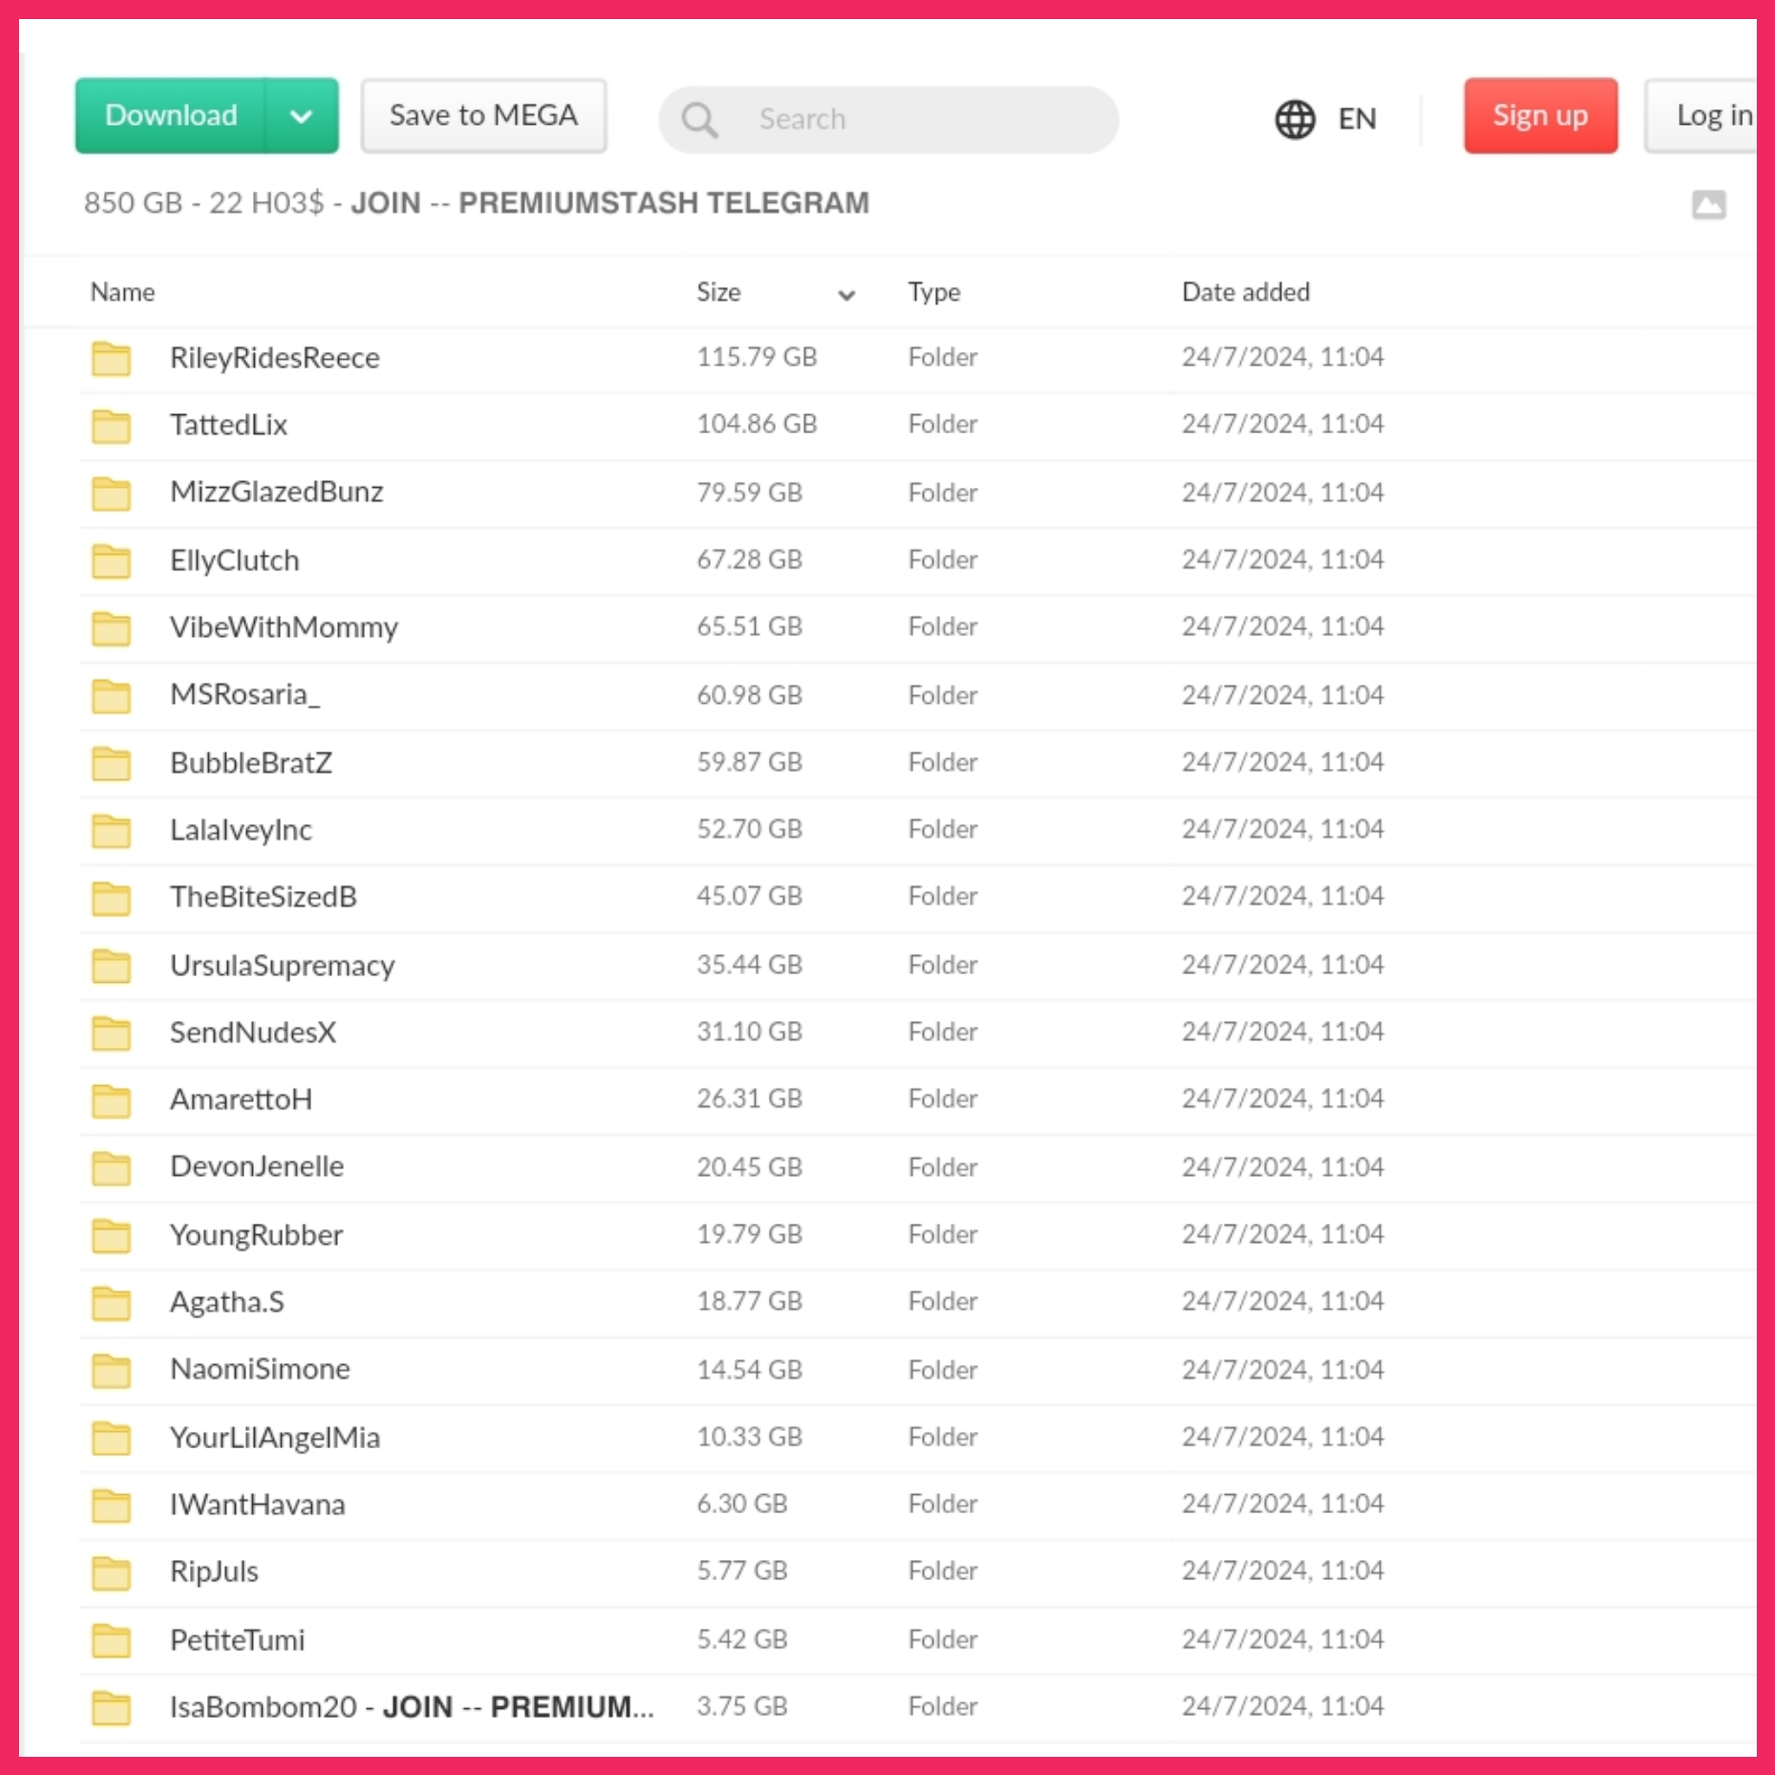Sort by the Type column header
This screenshot has height=1775, width=1775.
coord(934,292)
